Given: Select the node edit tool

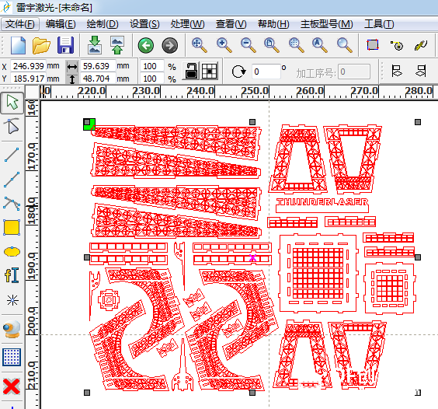Looking at the screenshot, I should pyautogui.click(x=12, y=126).
